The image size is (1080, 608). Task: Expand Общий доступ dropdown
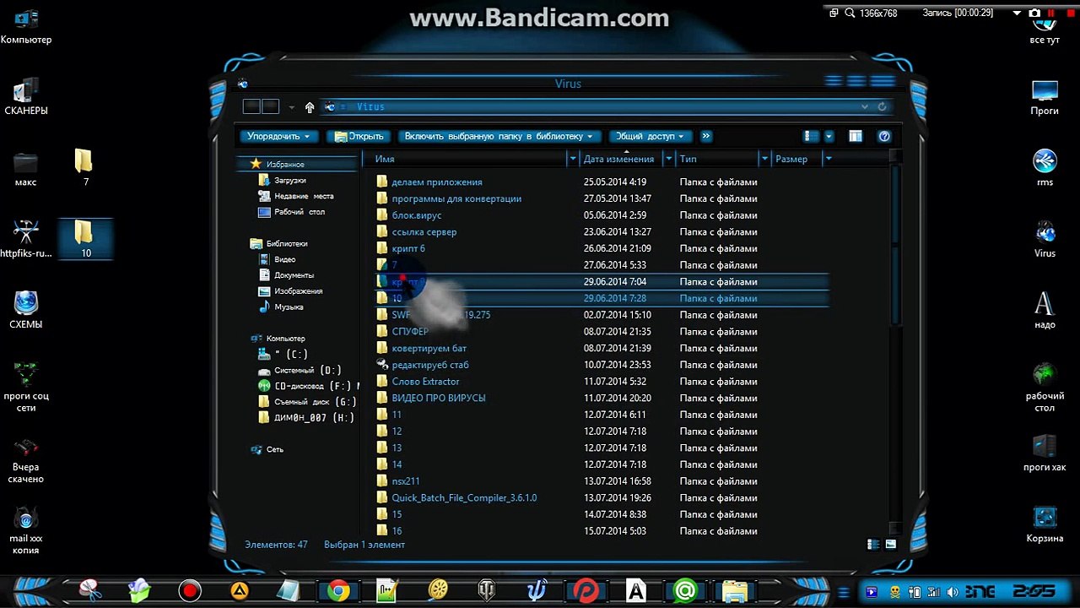650,136
